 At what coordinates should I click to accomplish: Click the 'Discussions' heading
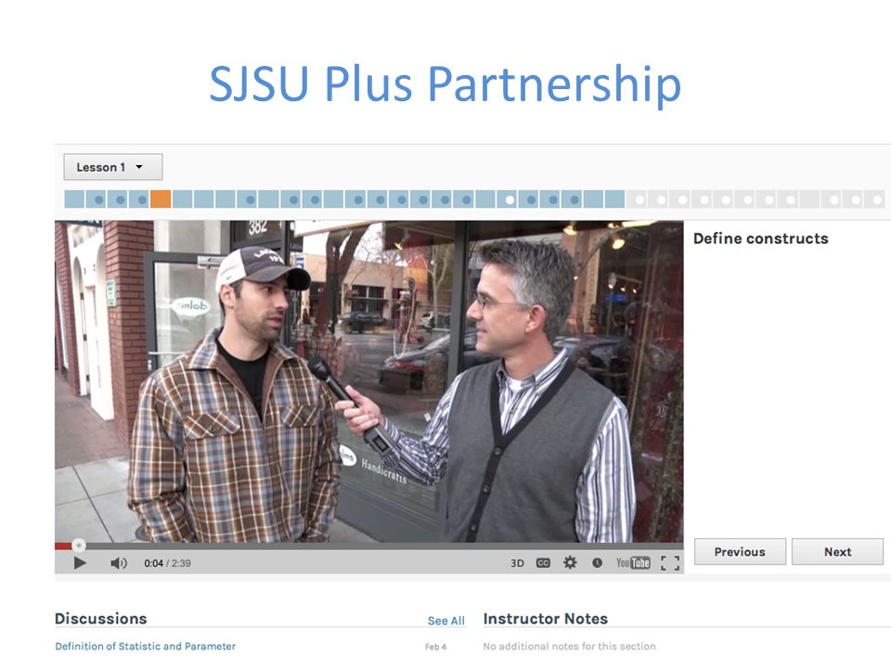pyautogui.click(x=100, y=619)
